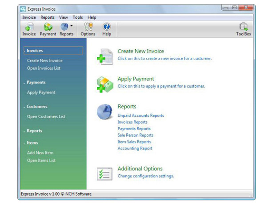The image size is (272, 204).
Task: Open the Reports menu in menu bar
Action: tap(48, 17)
